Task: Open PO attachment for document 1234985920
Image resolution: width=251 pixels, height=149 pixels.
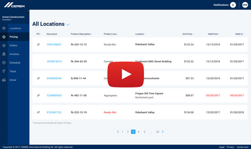Action: 38,95
